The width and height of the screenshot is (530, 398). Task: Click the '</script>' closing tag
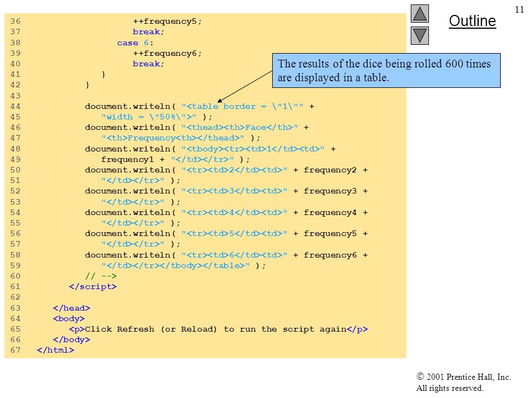tap(93, 287)
